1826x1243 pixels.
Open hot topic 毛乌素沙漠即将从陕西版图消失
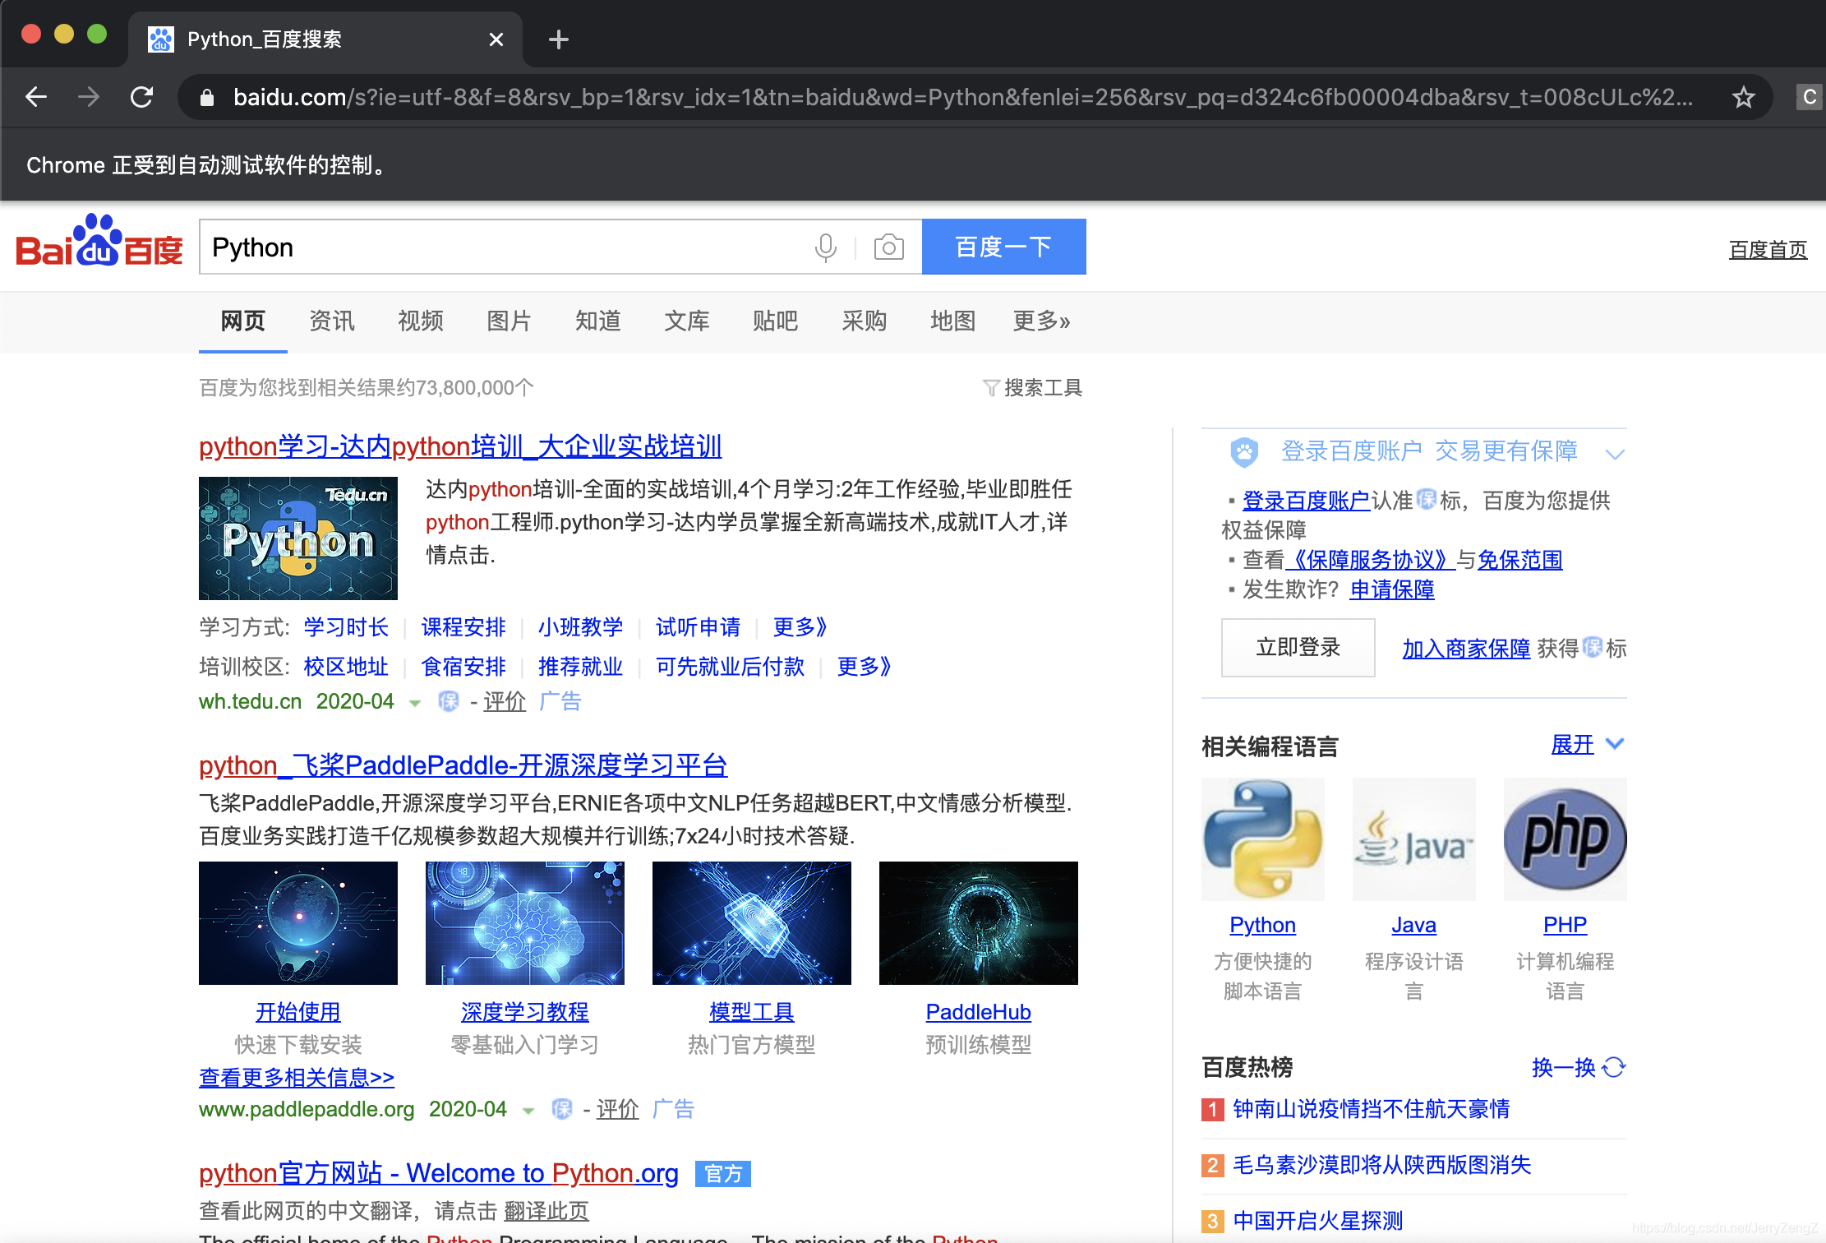(x=1382, y=1165)
